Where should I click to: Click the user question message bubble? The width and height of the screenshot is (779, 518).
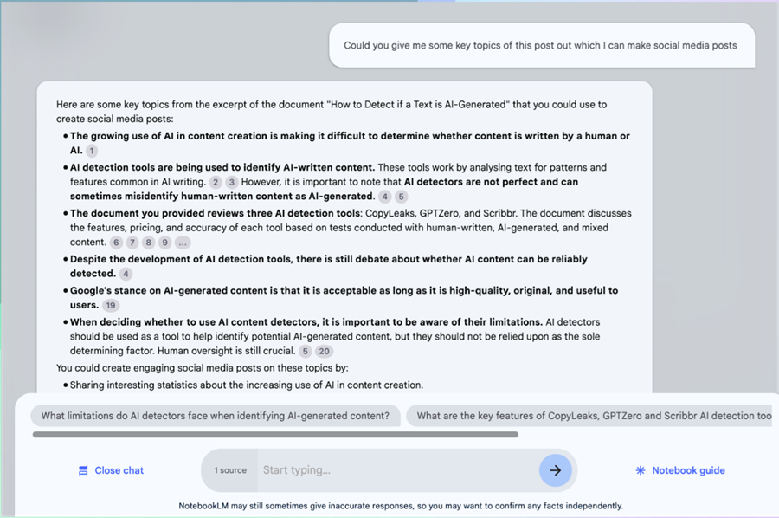pyautogui.click(x=542, y=45)
